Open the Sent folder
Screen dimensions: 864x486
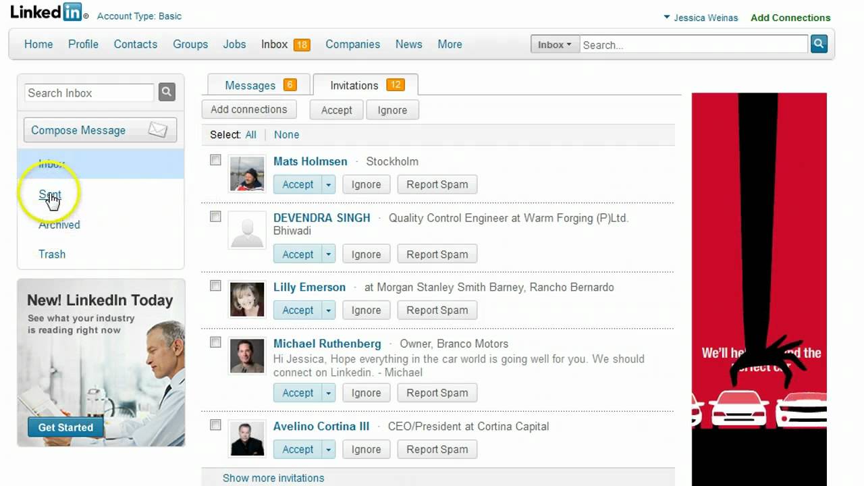point(50,194)
